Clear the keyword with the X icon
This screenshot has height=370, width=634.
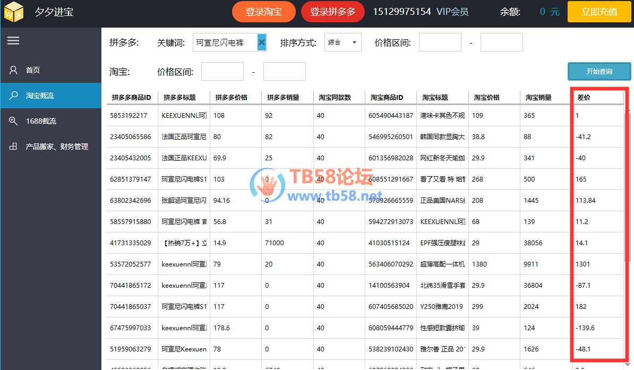[x=262, y=42]
